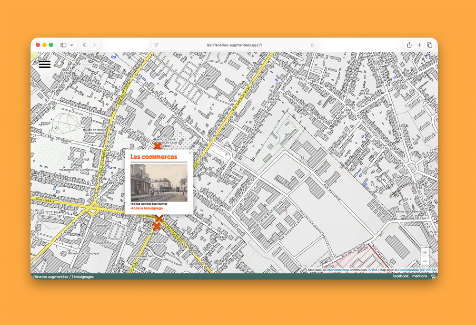This screenshot has height=325, width=476.
Task: Zoom in the map with plus button
Action: tap(425, 252)
